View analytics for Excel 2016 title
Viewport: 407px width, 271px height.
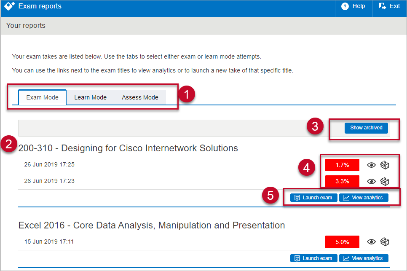point(363,258)
